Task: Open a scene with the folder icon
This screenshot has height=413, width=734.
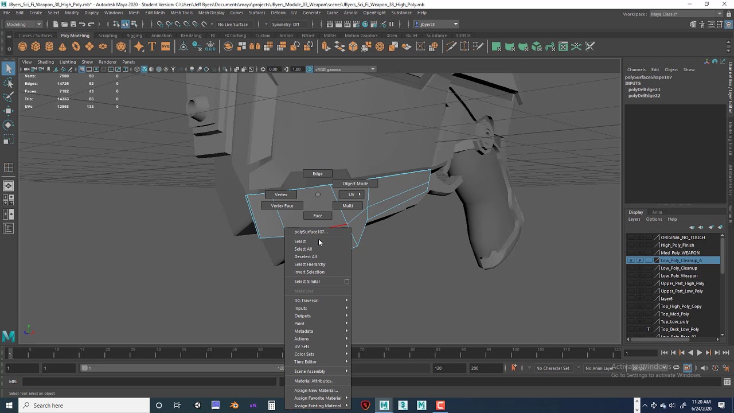Action: point(64,24)
